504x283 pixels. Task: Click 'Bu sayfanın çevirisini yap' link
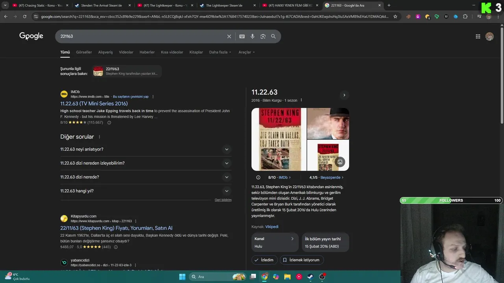pos(131,97)
